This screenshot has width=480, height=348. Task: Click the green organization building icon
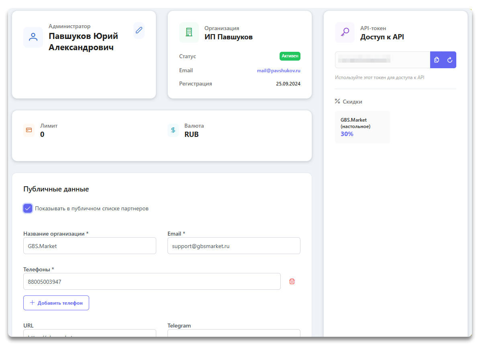pos(189,33)
